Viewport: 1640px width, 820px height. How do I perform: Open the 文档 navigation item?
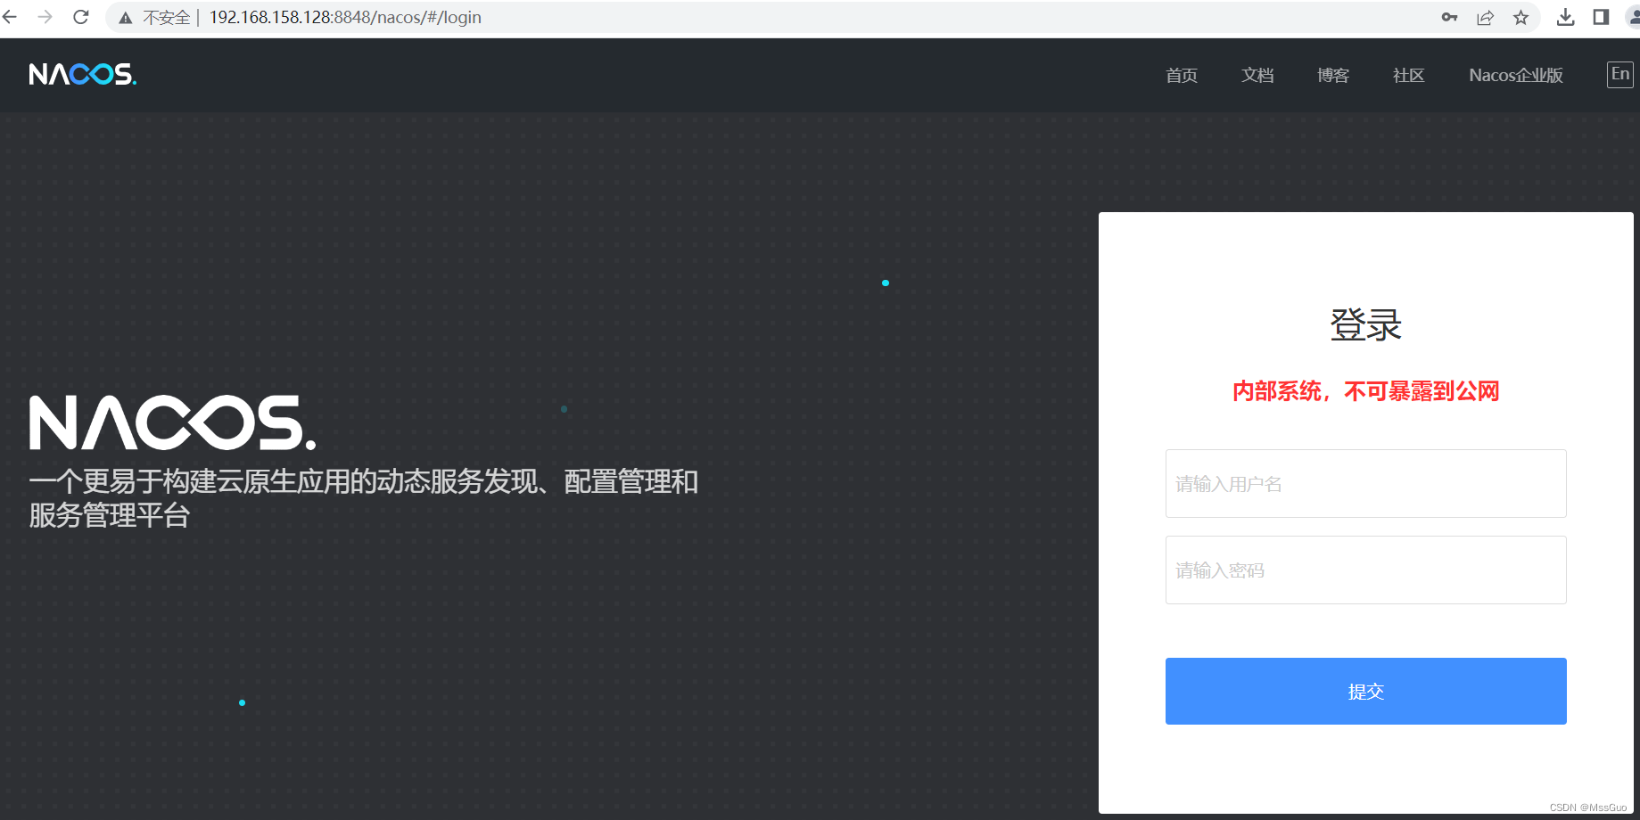pos(1257,75)
